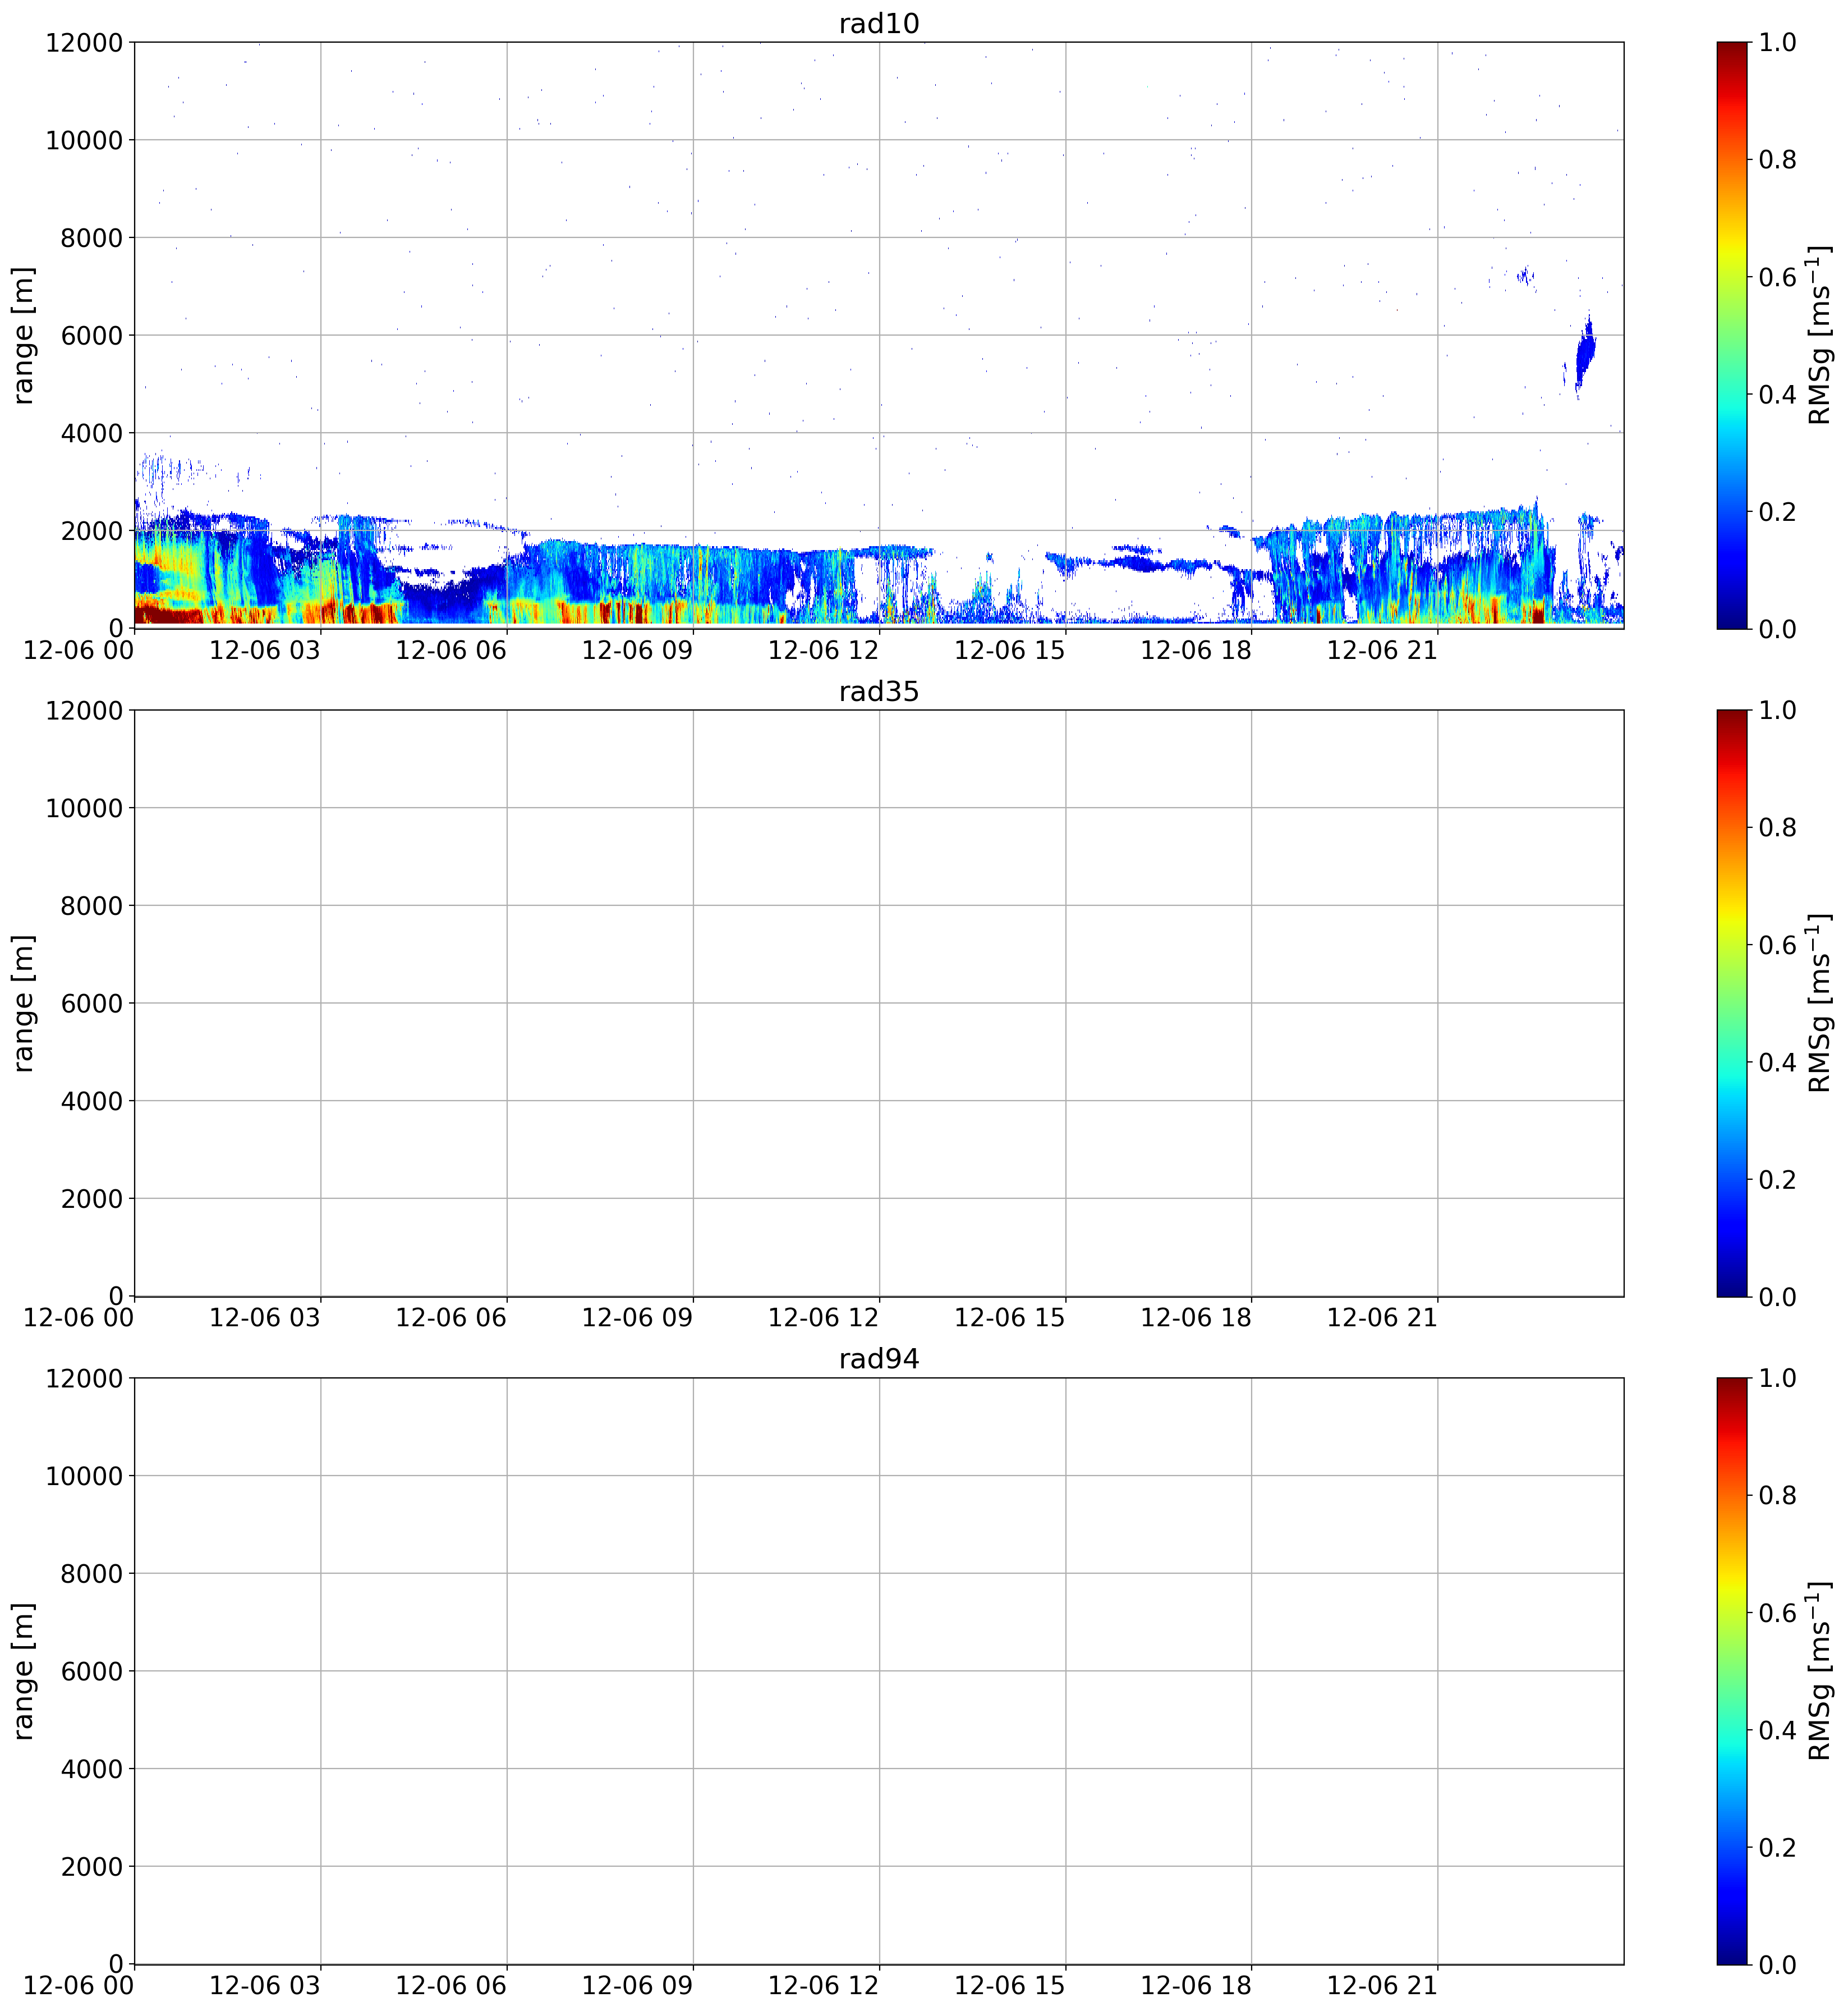This screenshot has width=1848, height=2011.
Task: Click the RMSg label beside rad10 colorbar
Action: pyautogui.click(x=1820, y=335)
